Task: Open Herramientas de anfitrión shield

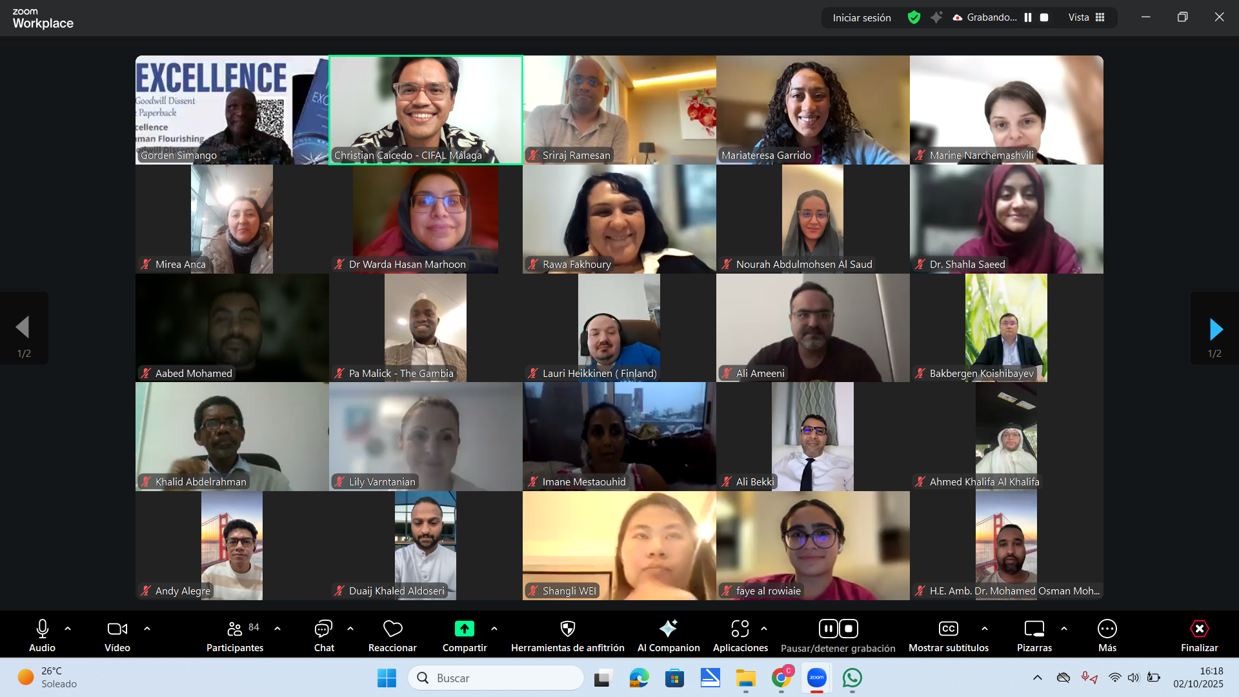Action: [x=567, y=629]
